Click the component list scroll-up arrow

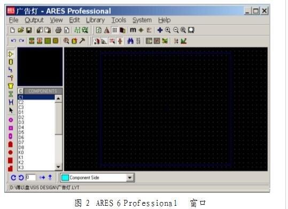(58, 99)
